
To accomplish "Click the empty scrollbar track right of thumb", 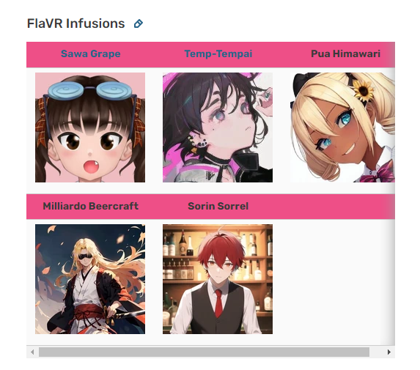I will point(376,352).
